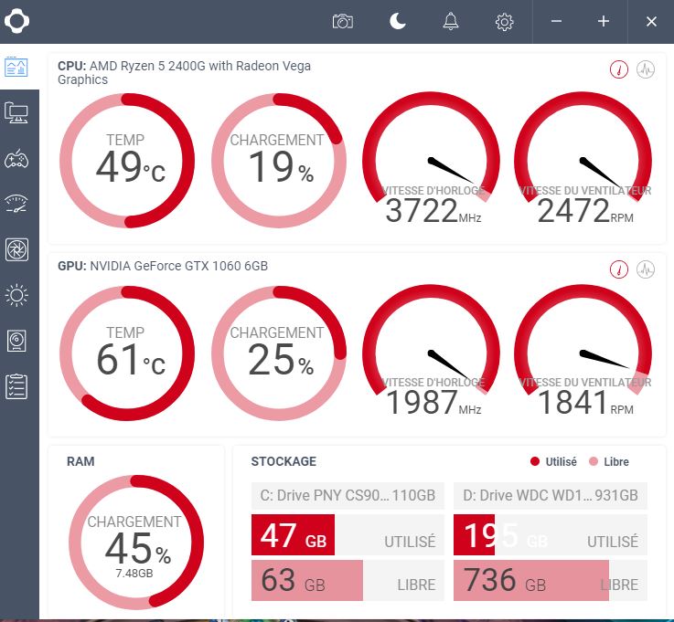
Task: Click the CPU TEMP 49°C ring gauge
Action: click(x=126, y=160)
